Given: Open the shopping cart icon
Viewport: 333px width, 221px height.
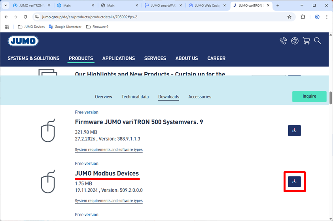Looking at the screenshot, I should pyautogui.click(x=306, y=41).
